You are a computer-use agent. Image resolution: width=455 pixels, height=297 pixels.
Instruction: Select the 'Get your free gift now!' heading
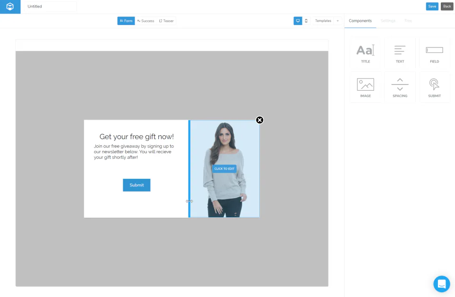pyautogui.click(x=136, y=137)
